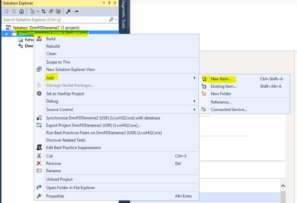Open the Diagnostic Tools side tab

pos(124,14)
